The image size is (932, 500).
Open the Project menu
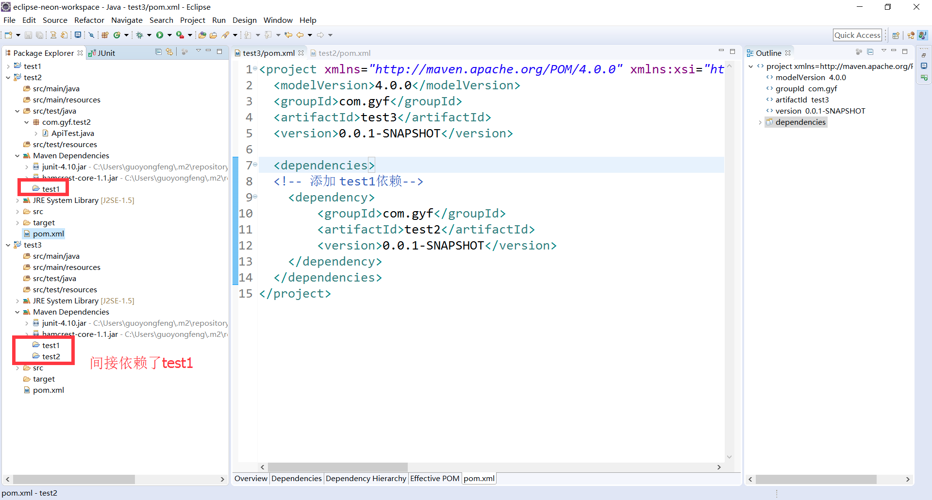(x=193, y=20)
